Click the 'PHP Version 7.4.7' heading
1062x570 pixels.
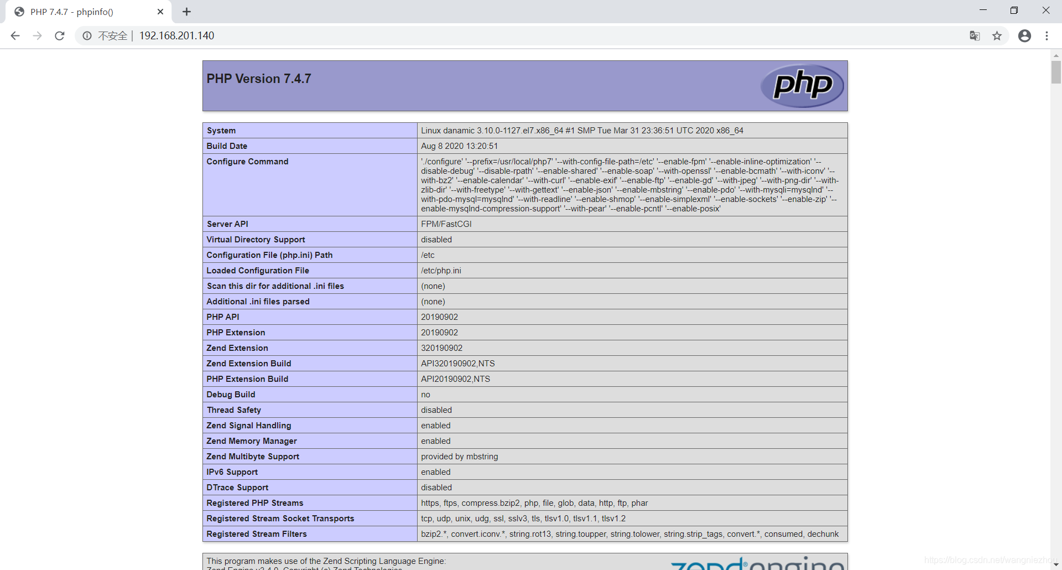click(x=258, y=79)
